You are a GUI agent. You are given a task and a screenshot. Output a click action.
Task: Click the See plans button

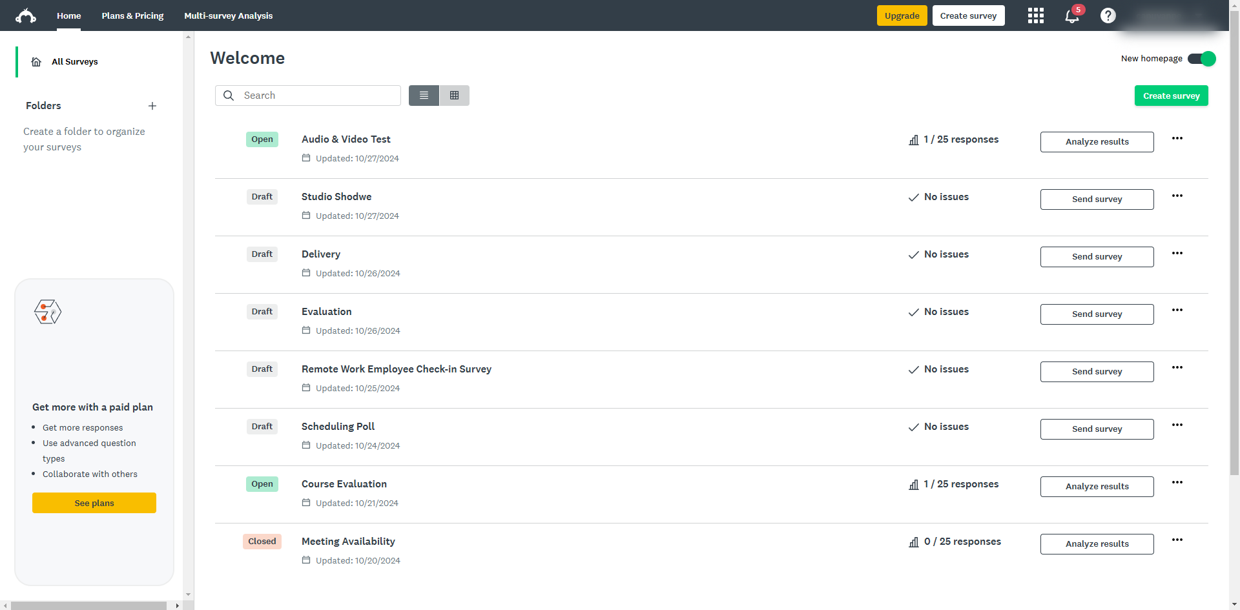[x=94, y=503]
